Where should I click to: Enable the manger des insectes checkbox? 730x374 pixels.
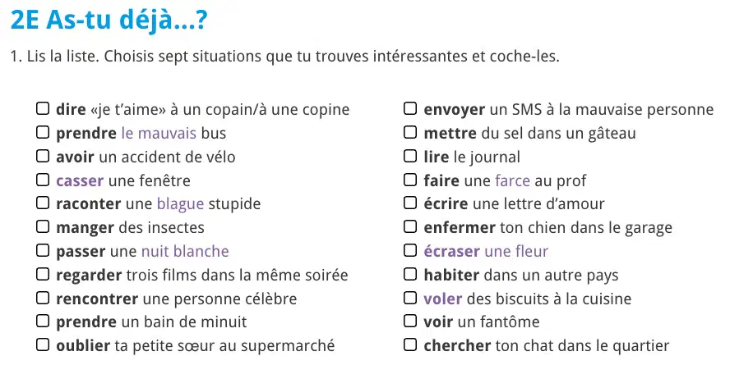coord(43,226)
